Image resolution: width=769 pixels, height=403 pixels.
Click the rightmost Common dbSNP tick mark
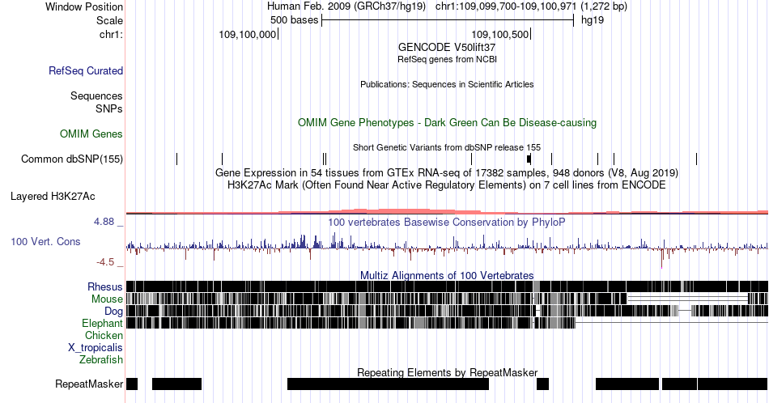point(696,159)
